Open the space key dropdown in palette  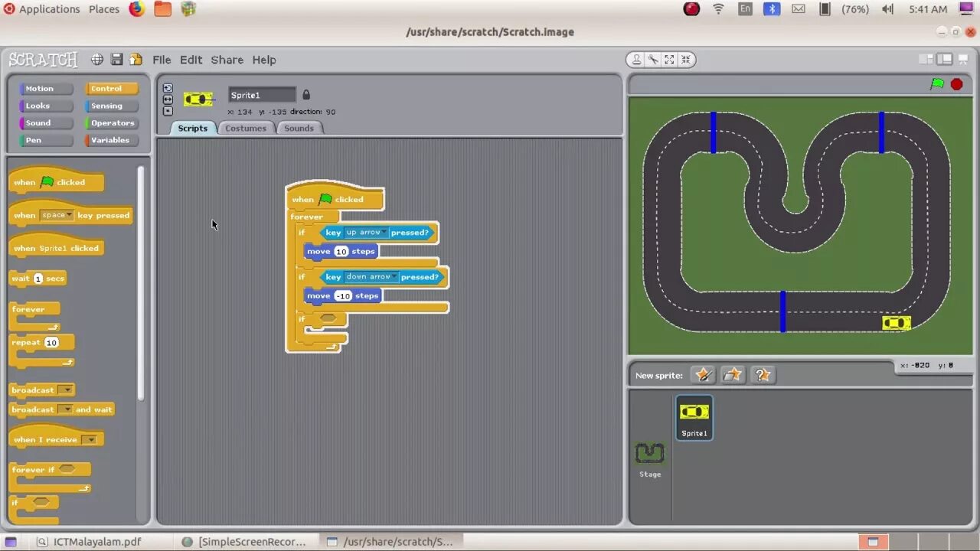click(57, 215)
